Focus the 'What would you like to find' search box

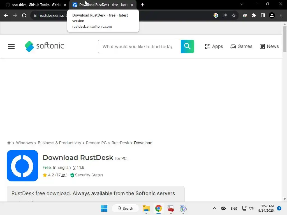point(139,46)
